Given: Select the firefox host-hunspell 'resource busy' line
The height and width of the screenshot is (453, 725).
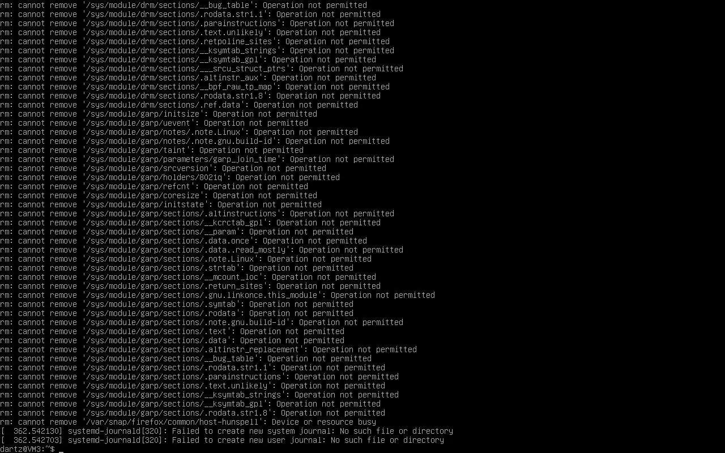Looking at the screenshot, I should pyautogui.click(x=188, y=422).
